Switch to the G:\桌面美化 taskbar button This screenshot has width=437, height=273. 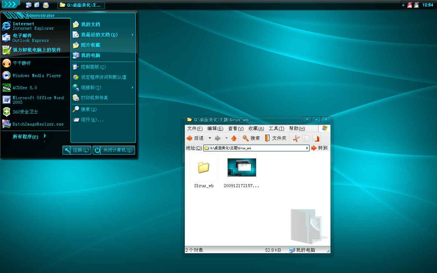point(81,5)
